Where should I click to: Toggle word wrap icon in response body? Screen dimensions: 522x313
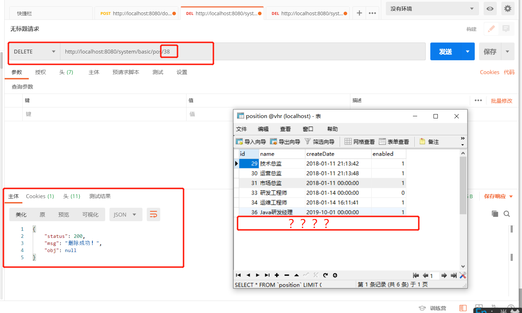click(154, 214)
